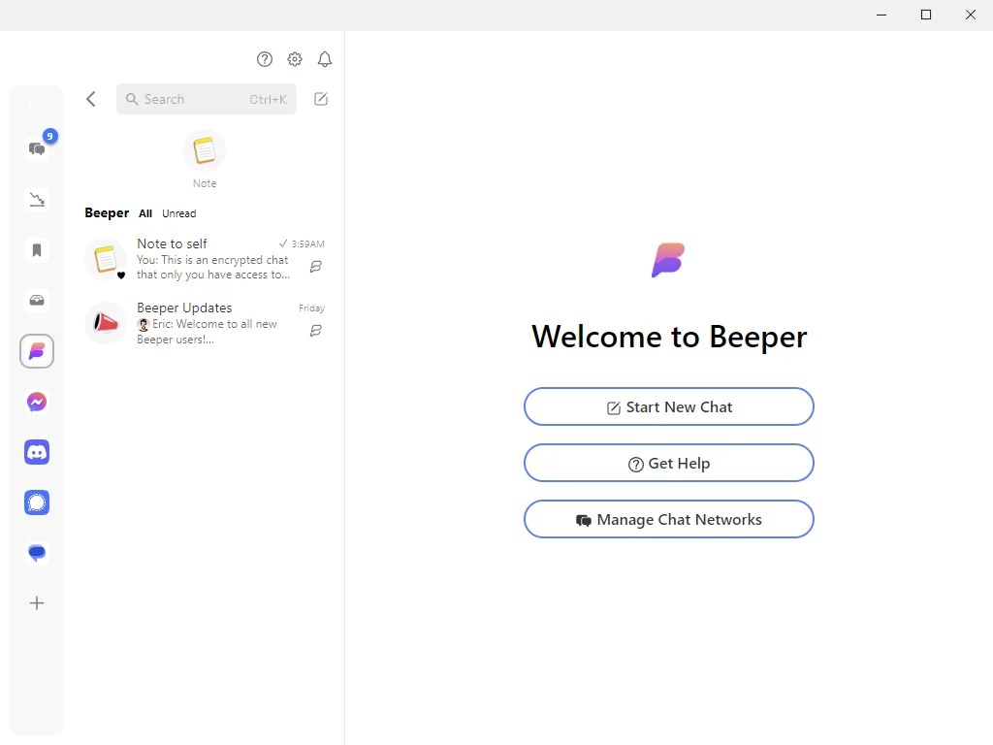Go back using the left chevron
The height and width of the screenshot is (745, 993).
[x=91, y=99]
